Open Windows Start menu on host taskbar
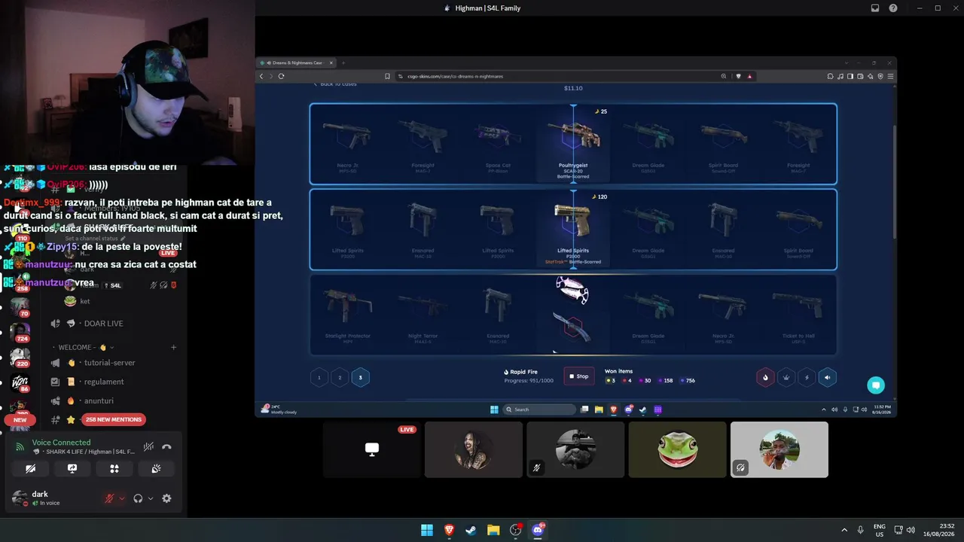This screenshot has height=542, width=964. click(427, 530)
